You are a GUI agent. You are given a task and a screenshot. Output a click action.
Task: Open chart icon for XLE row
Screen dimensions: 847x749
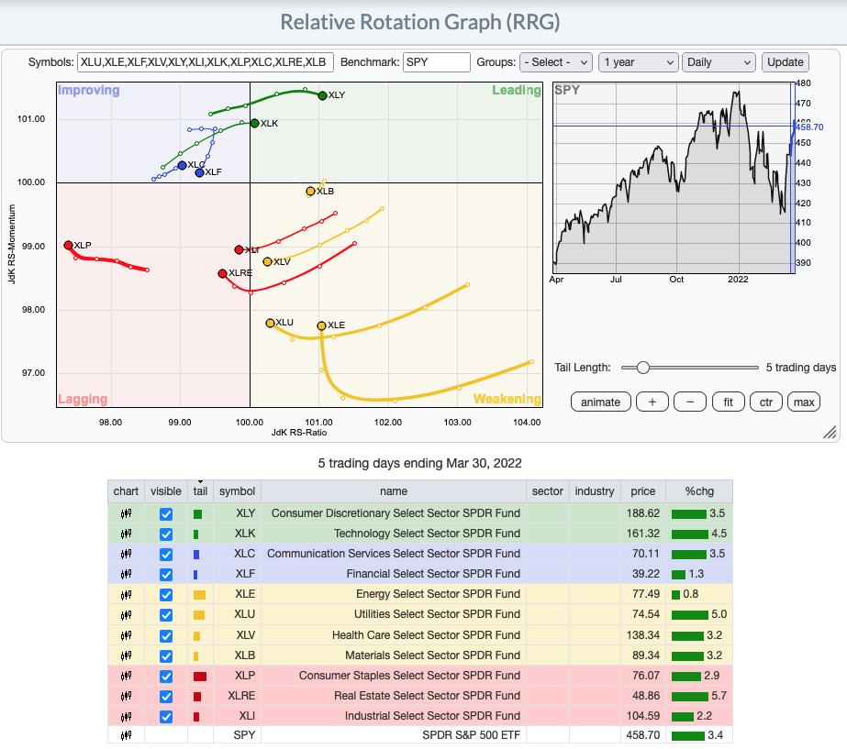[126, 595]
